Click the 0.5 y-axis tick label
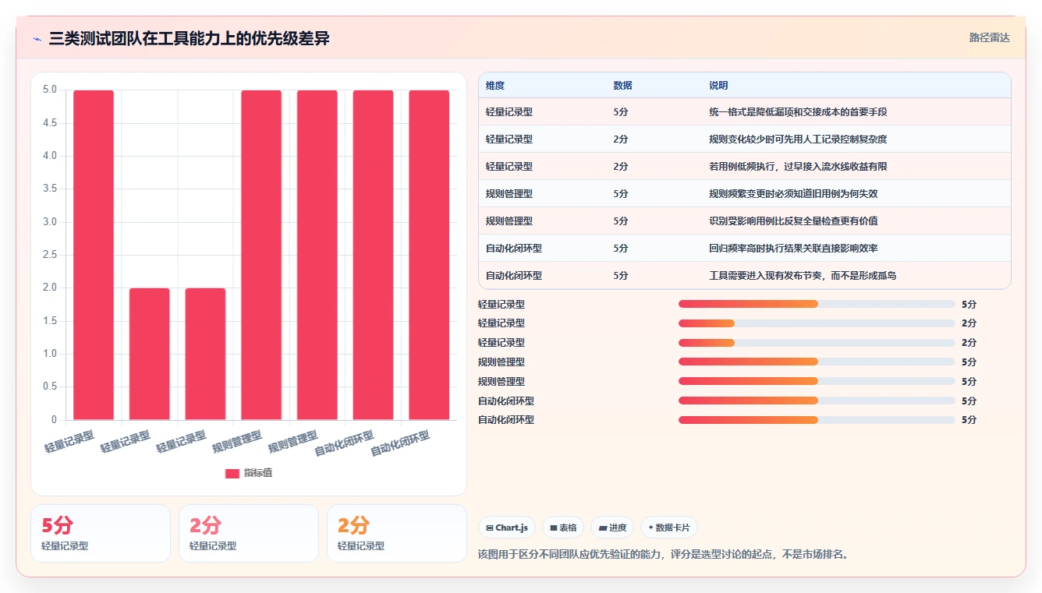 point(50,387)
